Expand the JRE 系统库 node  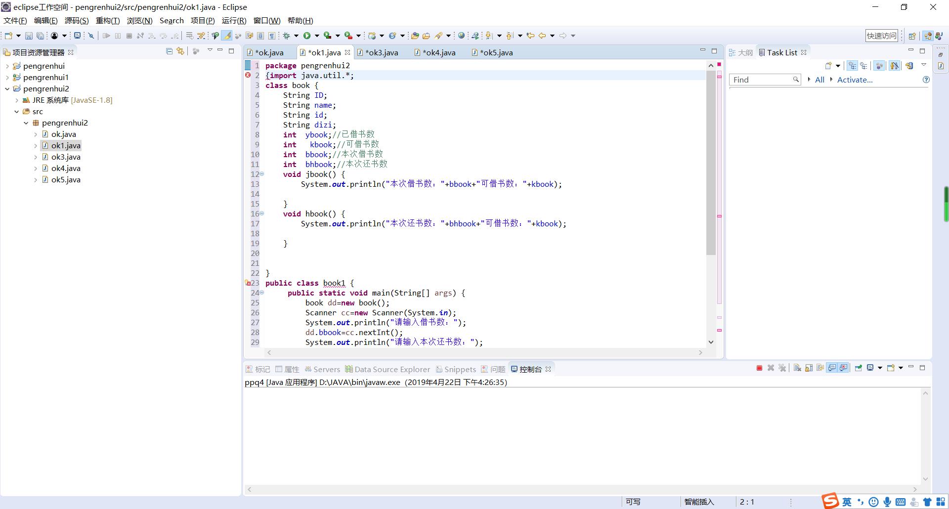click(17, 100)
